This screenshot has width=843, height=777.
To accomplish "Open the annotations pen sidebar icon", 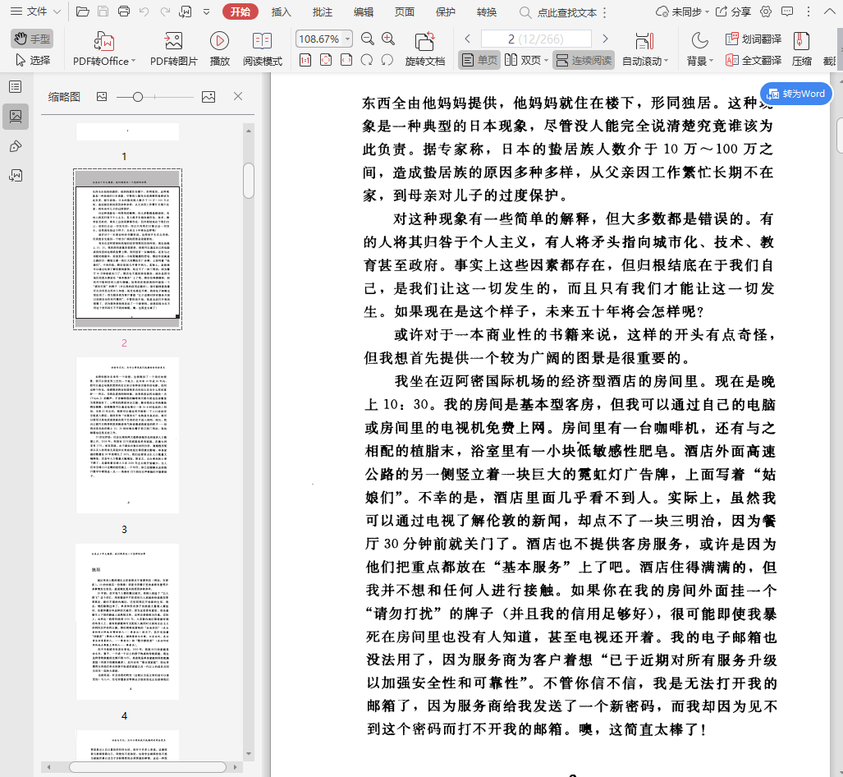I will point(15,146).
